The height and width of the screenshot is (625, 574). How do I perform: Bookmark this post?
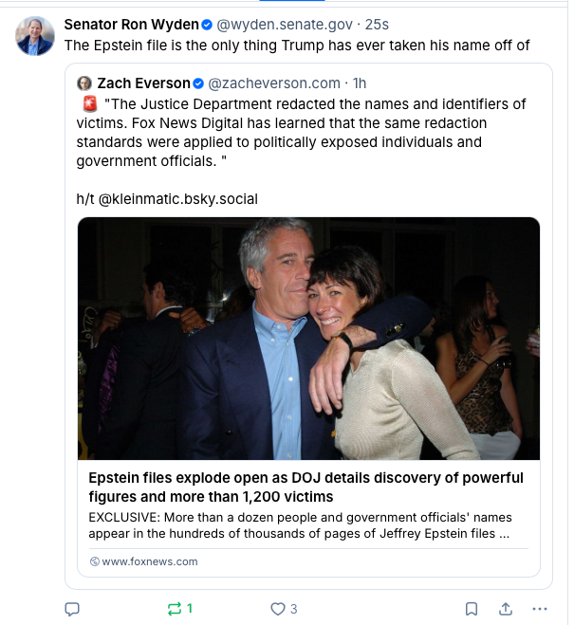(472, 608)
